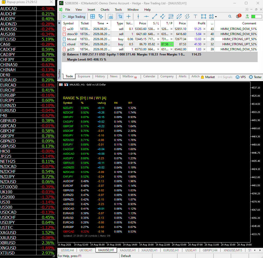263x258 pixels.
Task: Select the jp225 position row
Action: pyautogui.click(x=160, y=49)
